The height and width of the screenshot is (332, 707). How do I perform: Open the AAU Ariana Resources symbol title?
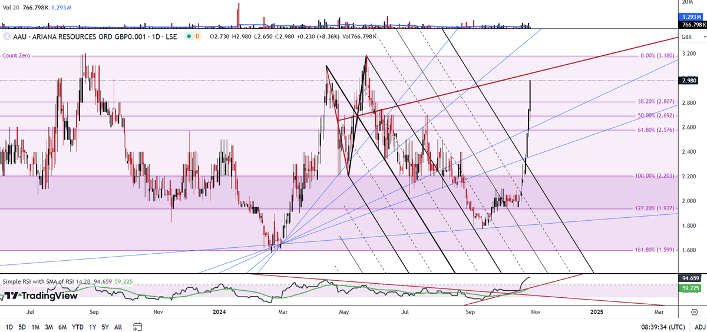(x=95, y=36)
